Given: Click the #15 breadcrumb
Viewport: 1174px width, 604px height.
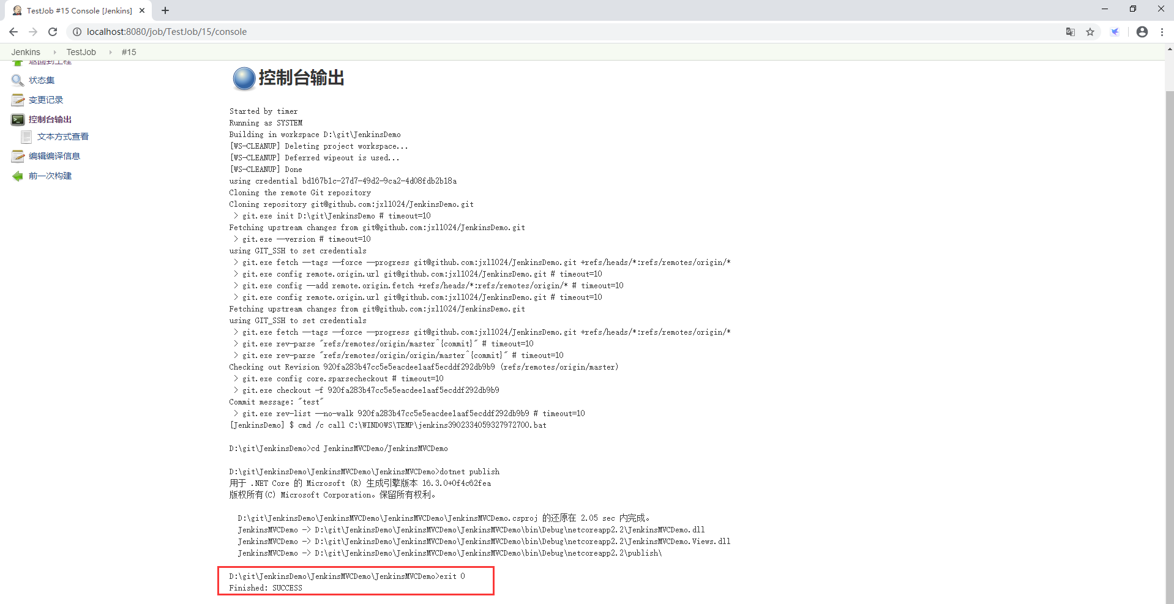Looking at the screenshot, I should (129, 52).
